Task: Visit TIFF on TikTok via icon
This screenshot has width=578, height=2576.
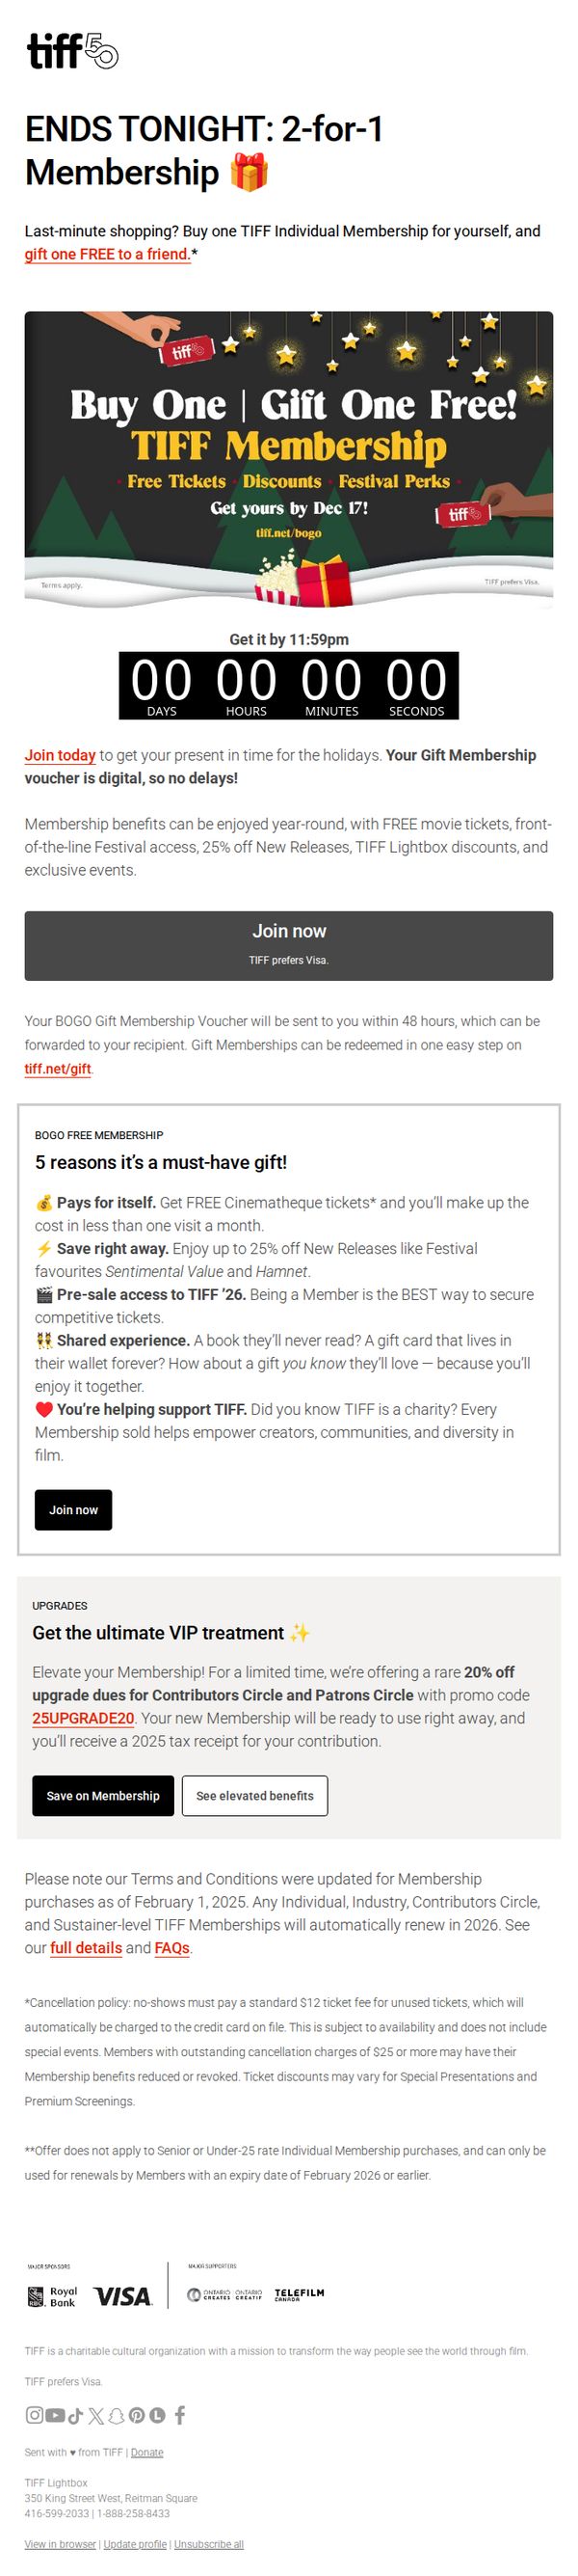Action: click(76, 2415)
